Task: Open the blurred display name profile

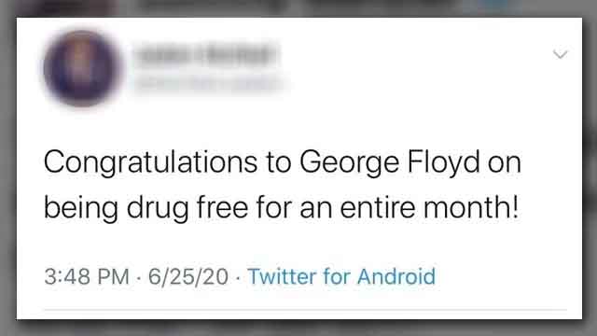Action: [206, 55]
